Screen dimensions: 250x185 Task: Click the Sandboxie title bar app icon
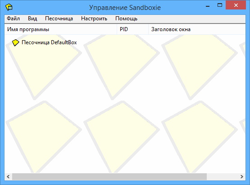tap(9, 7)
